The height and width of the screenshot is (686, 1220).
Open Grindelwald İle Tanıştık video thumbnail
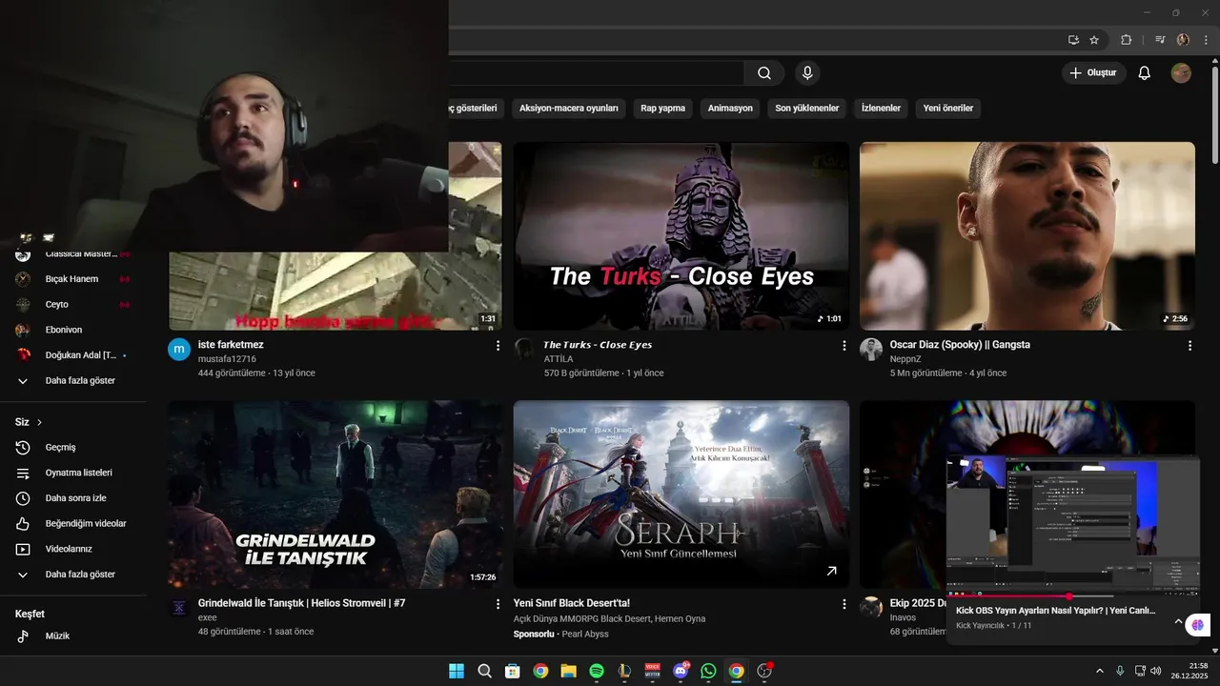(x=335, y=494)
